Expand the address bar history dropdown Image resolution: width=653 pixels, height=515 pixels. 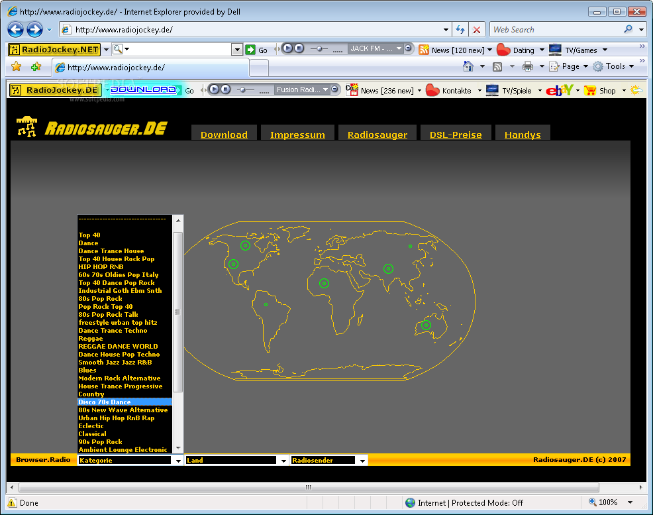(446, 30)
